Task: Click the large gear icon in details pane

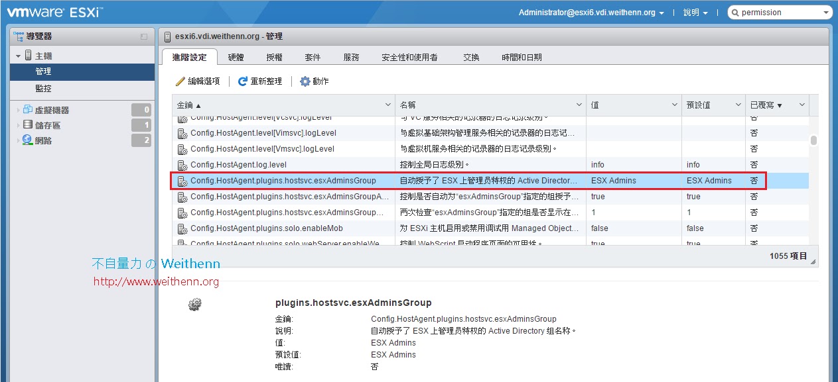Action: pyautogui.click(x=194, y=305)
